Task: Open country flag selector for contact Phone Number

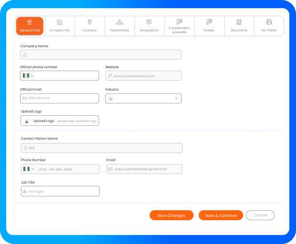Action: click(x=28, y=169)
